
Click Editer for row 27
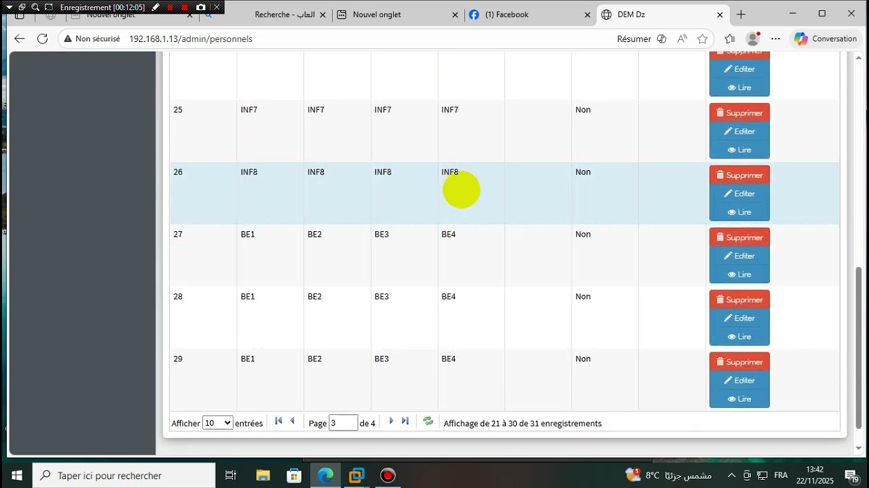coord(739,256)
